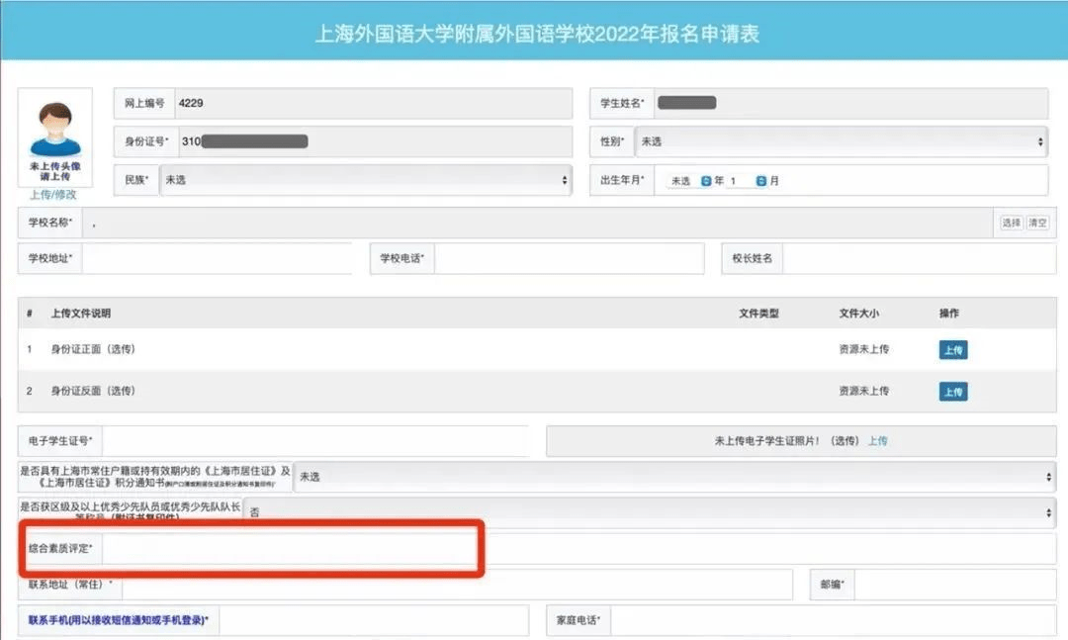Open the 性别 gender dropdown
The image size is (1068, 640).
840,141
